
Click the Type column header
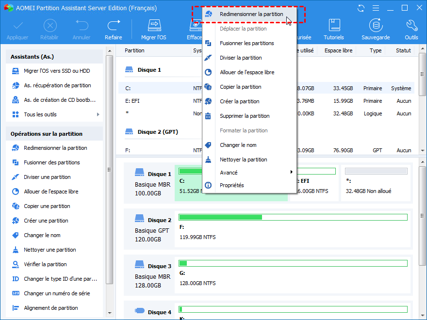click(376, 50)
